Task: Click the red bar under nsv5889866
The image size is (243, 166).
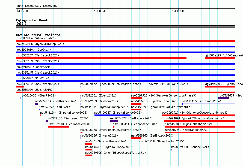Action: click(126, 41)
